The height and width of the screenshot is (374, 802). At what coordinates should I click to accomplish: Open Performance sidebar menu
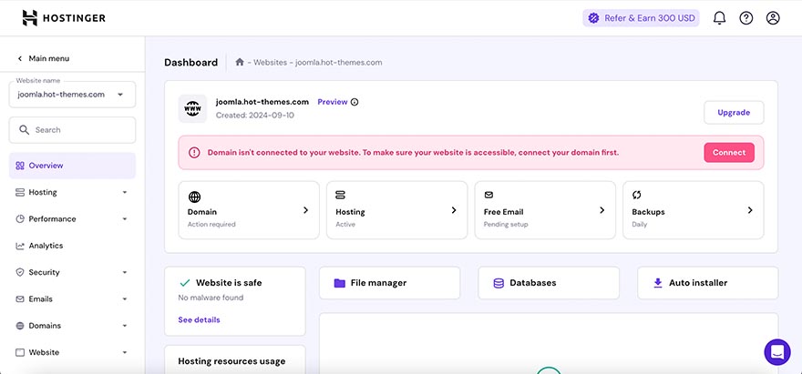pos(72,218)
